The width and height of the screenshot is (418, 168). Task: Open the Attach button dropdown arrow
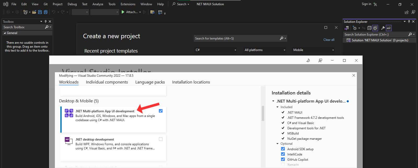[140, 12]
